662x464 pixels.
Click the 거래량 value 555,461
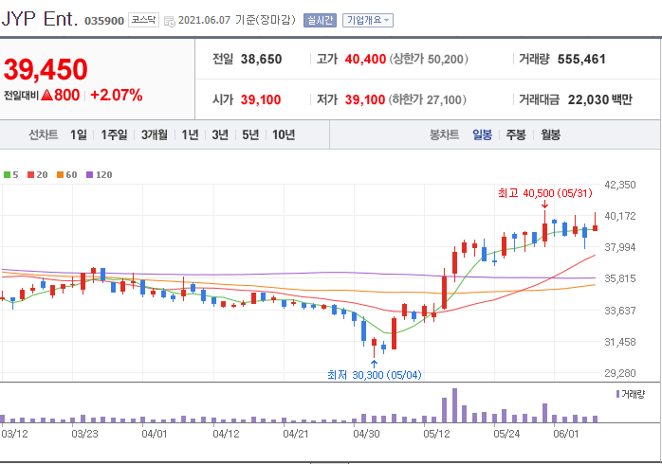click(581, 60)
